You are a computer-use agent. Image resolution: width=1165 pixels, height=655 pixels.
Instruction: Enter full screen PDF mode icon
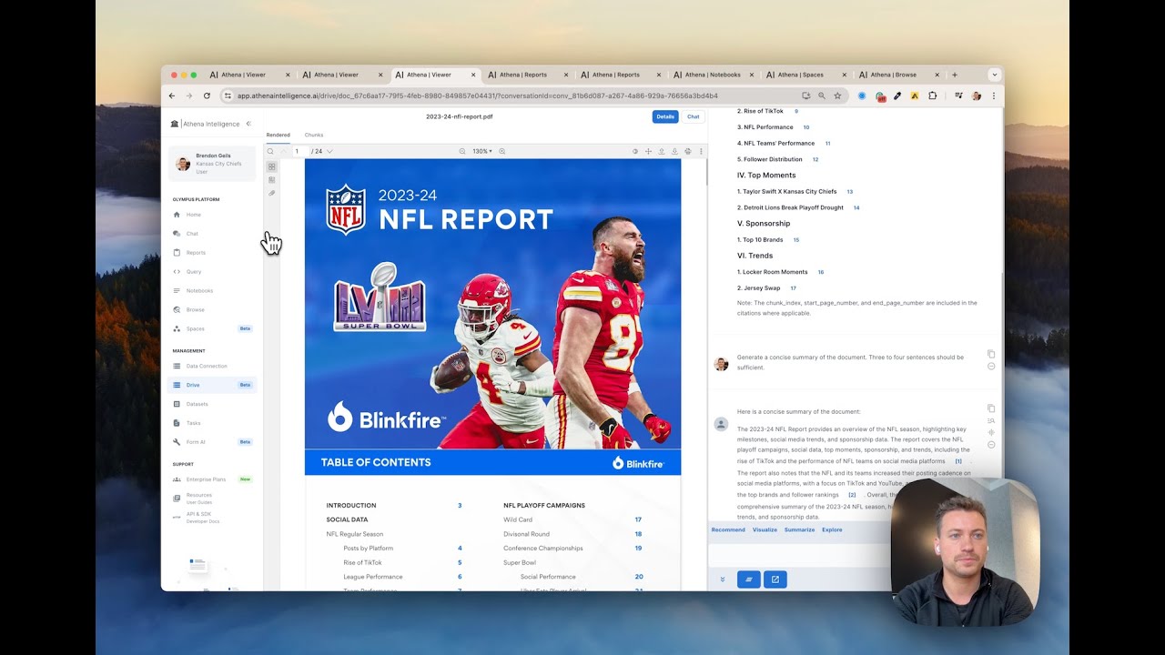pyautogui.click(x=648, y=151)
